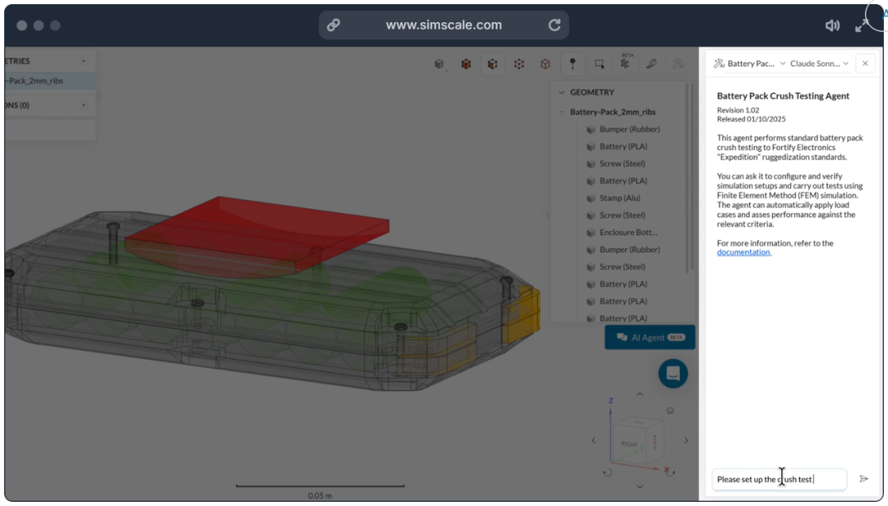
Task: Click the Simulations (0) header in left panel
Action: pos(17,105)
